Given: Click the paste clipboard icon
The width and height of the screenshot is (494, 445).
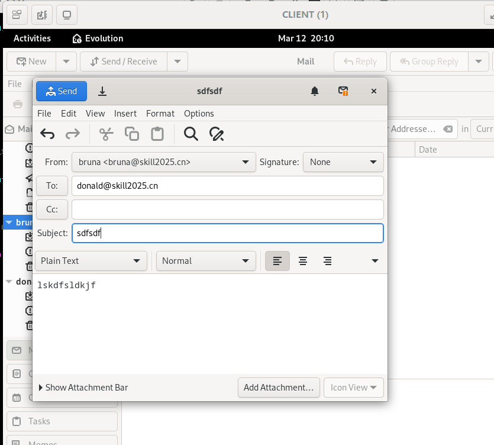Looking at the screenshot, I should [157, 134].
